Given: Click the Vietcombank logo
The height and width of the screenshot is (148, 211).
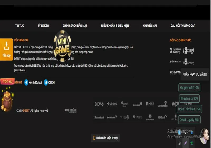Looking at the screenshot, I should click(162, 104).
